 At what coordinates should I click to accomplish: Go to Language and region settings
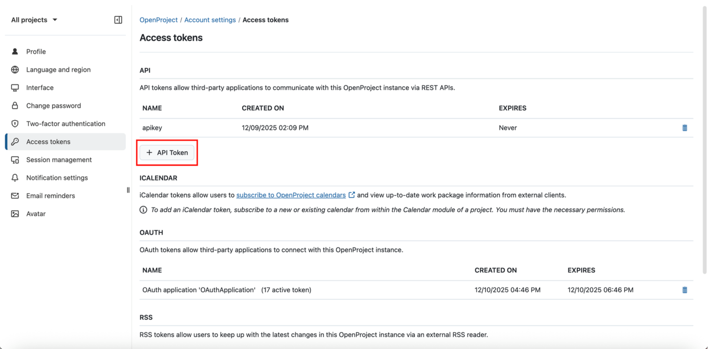(x=65, y=70)
